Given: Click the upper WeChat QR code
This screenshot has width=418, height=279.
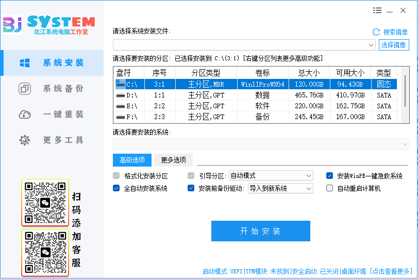Looking at the screenshot, I should (x=45, y=203).
